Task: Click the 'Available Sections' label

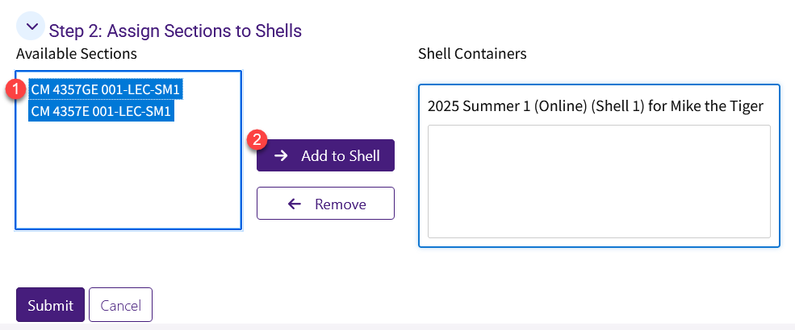Action: point(77,54)
